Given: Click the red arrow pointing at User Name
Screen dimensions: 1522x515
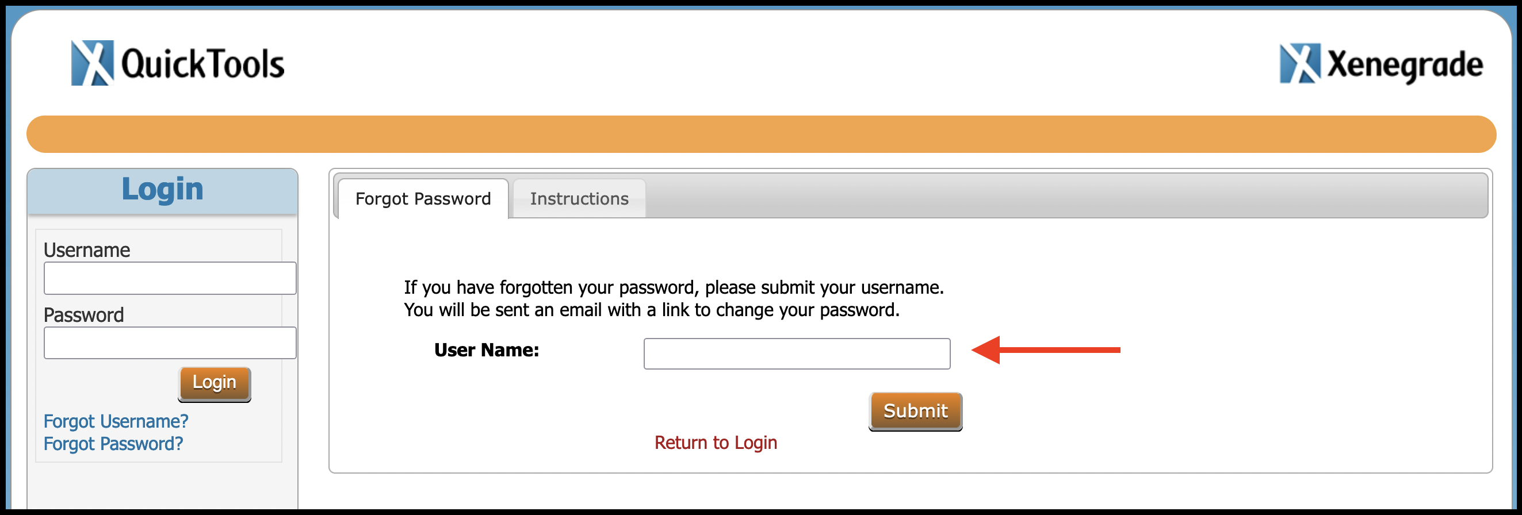Looking at the screenshot, I should point(1045,350).
